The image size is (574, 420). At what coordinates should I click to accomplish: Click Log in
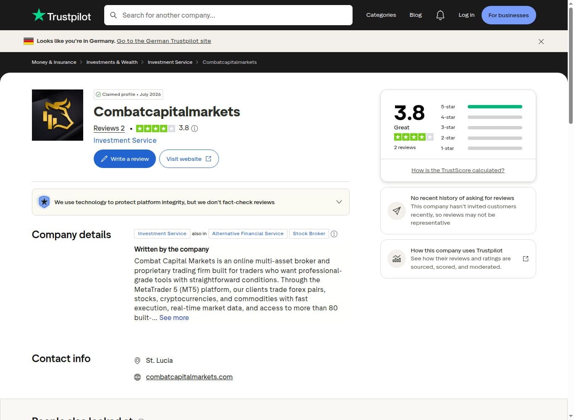[466, 15]
